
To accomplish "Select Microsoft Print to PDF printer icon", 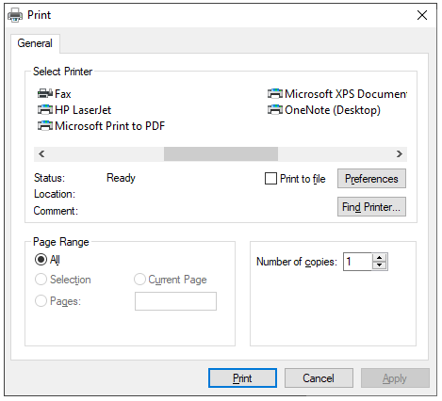I will [x=45, y=125].
